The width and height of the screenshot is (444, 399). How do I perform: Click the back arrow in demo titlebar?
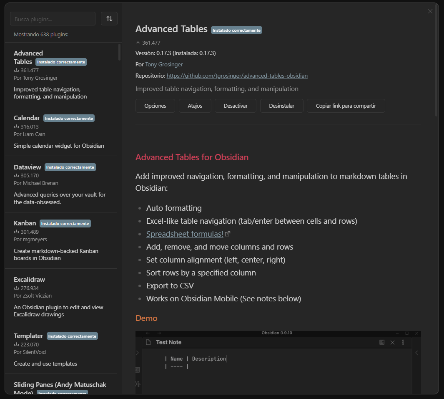pyautogui.click(x=148, y=333)
